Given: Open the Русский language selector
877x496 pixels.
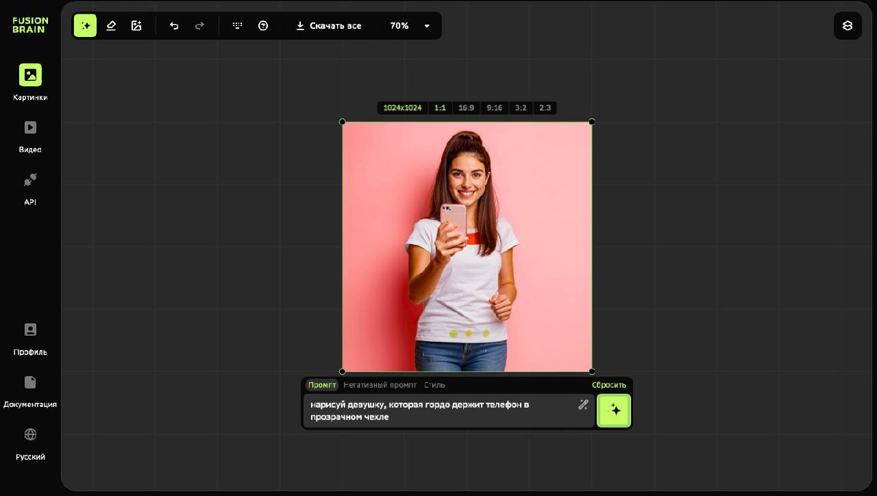Looking at the screenshot, I should [x=30, y=443].
